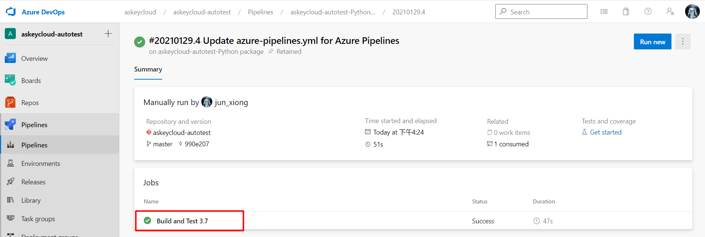
Task: Open Environments in the sidebar
Action: 41,164
